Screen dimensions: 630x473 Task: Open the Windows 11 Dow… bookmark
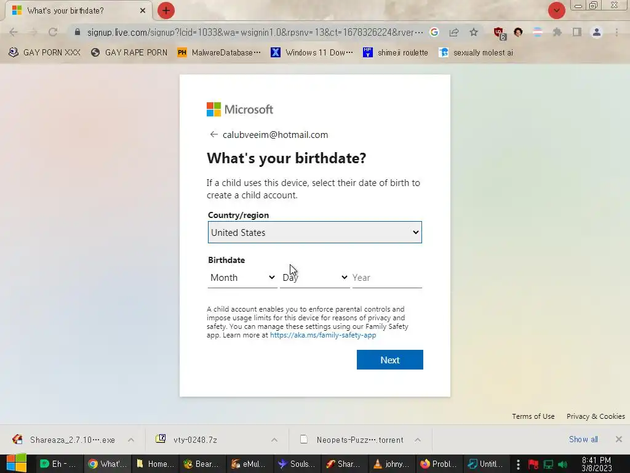[312, 52]
